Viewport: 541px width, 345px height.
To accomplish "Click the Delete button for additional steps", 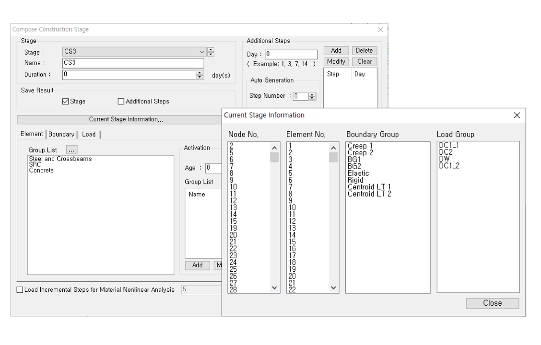I will (x=365, y=51).
